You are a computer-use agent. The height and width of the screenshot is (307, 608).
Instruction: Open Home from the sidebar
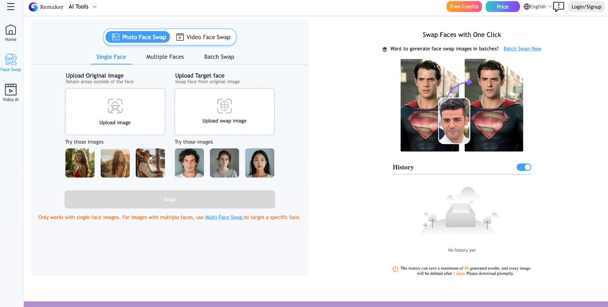coord(11,33)
